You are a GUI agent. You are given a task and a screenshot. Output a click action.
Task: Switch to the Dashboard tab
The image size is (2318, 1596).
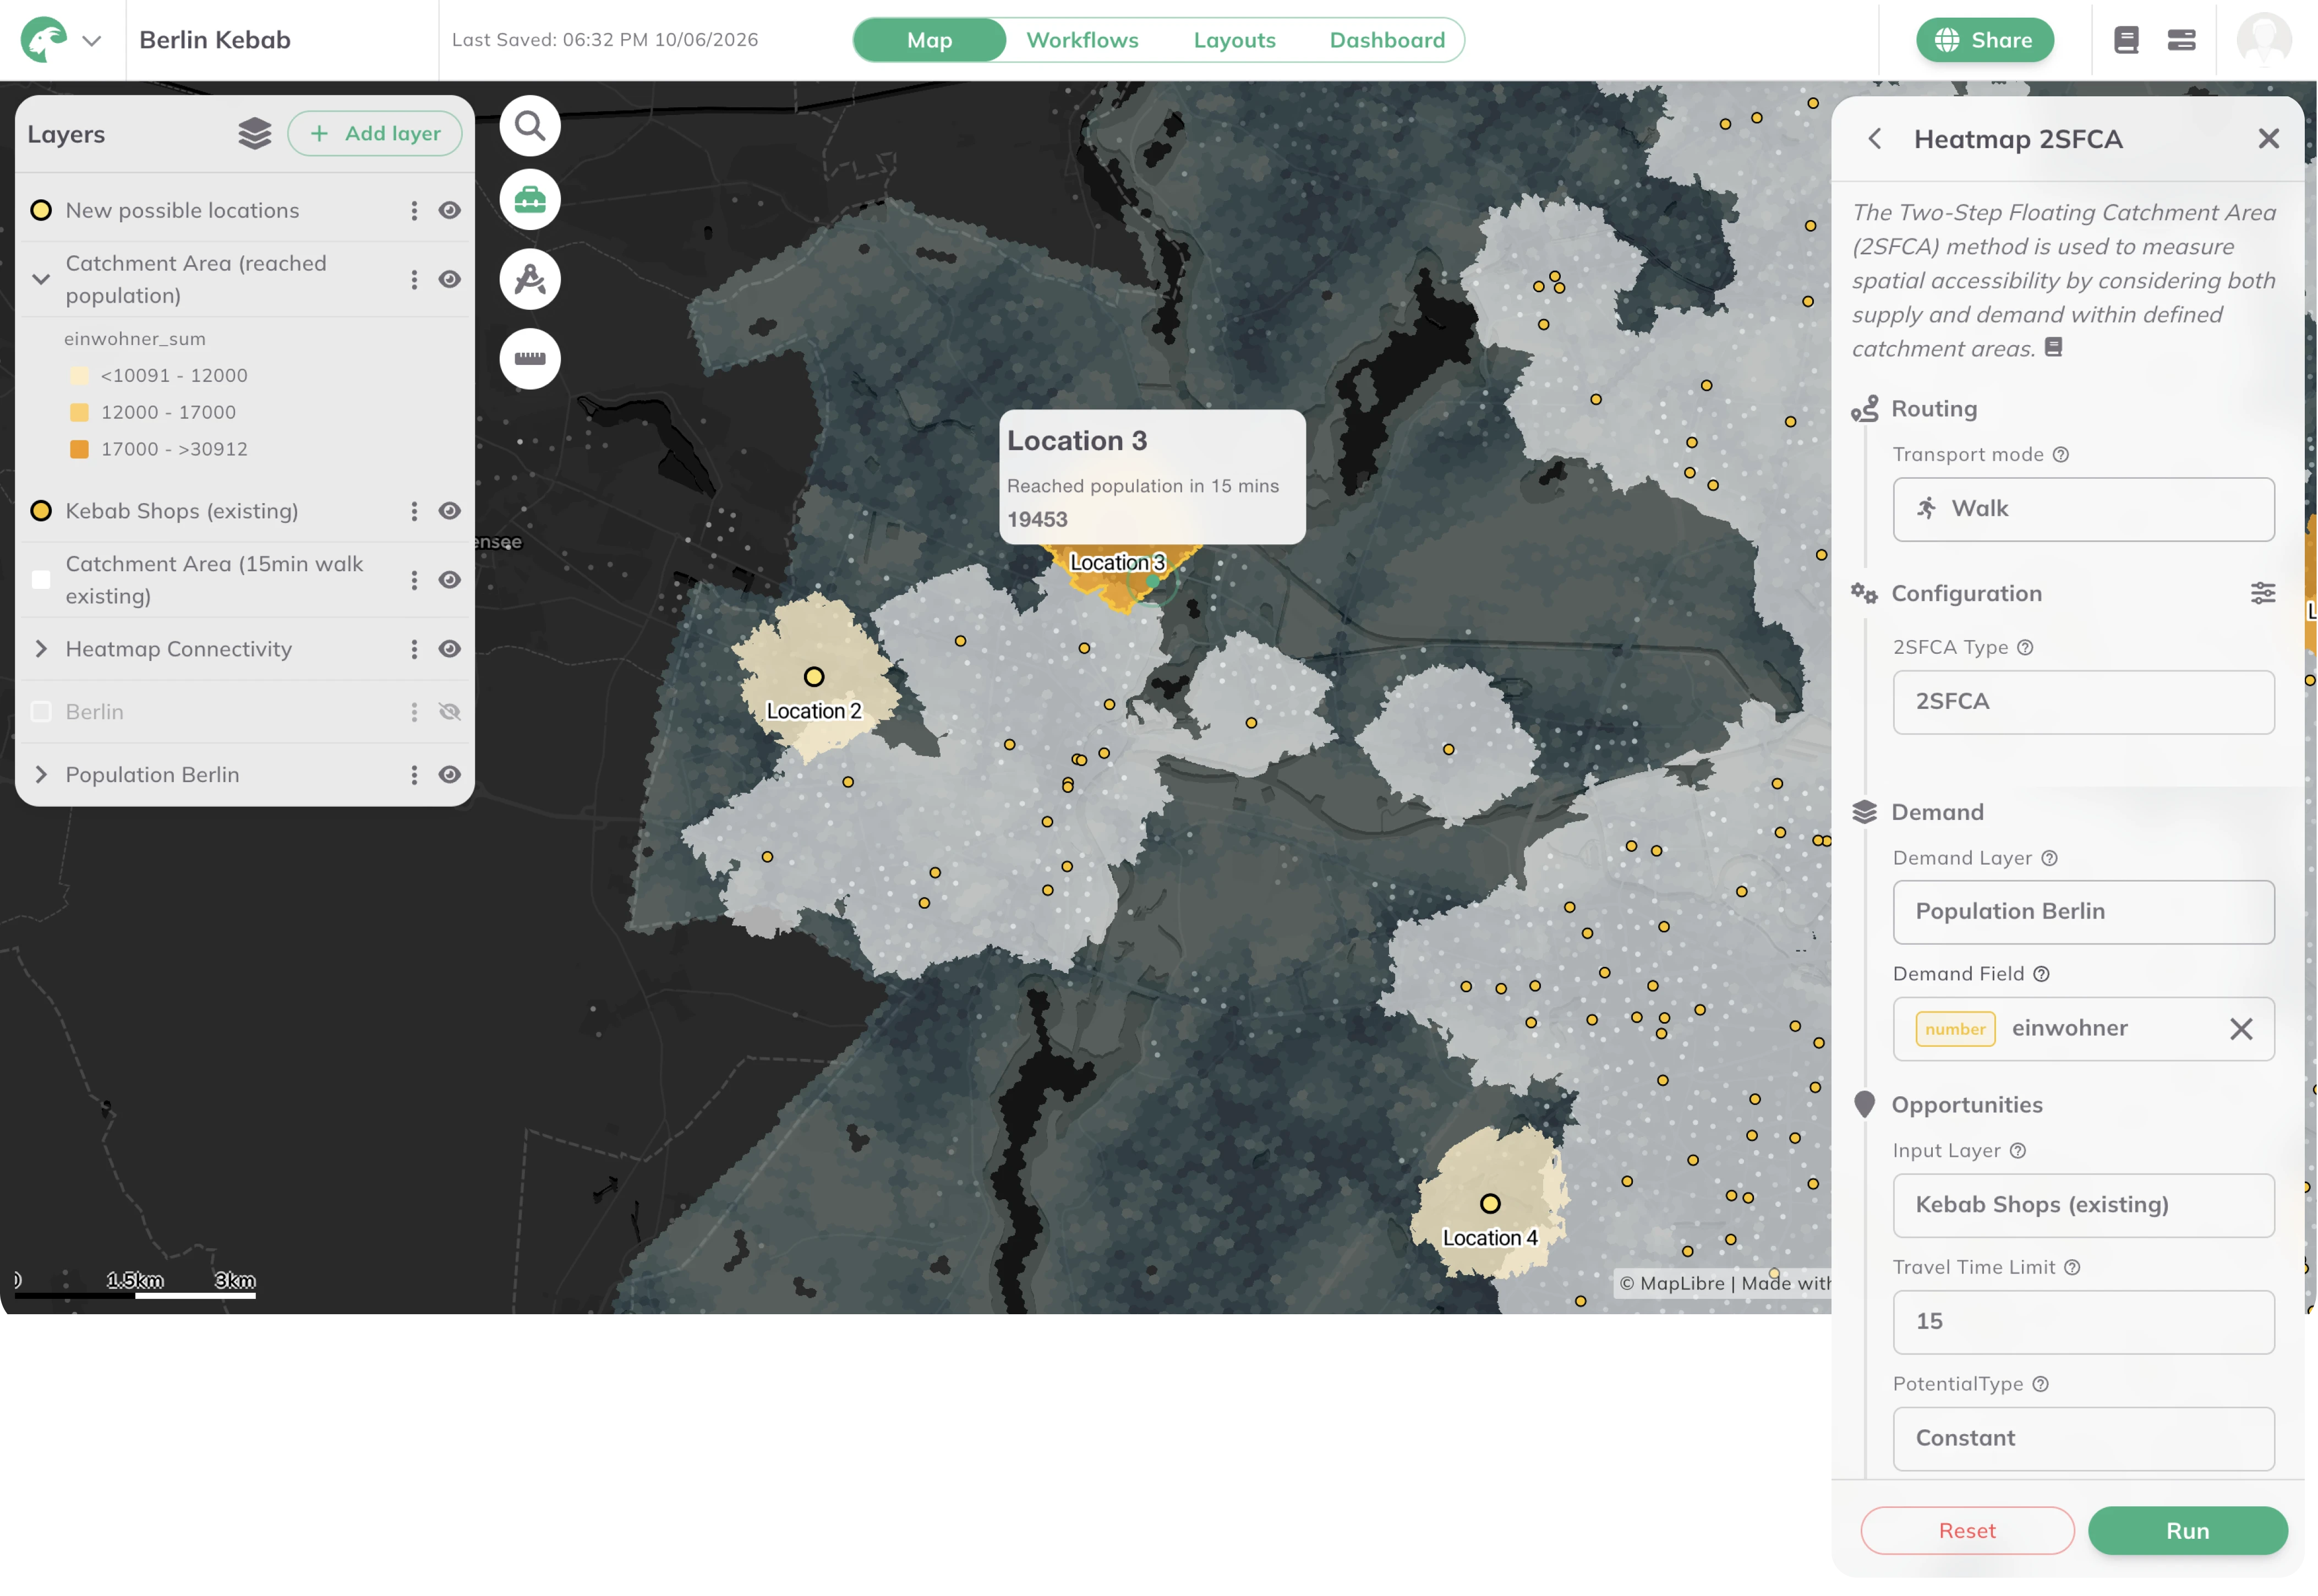point(1387,40)
